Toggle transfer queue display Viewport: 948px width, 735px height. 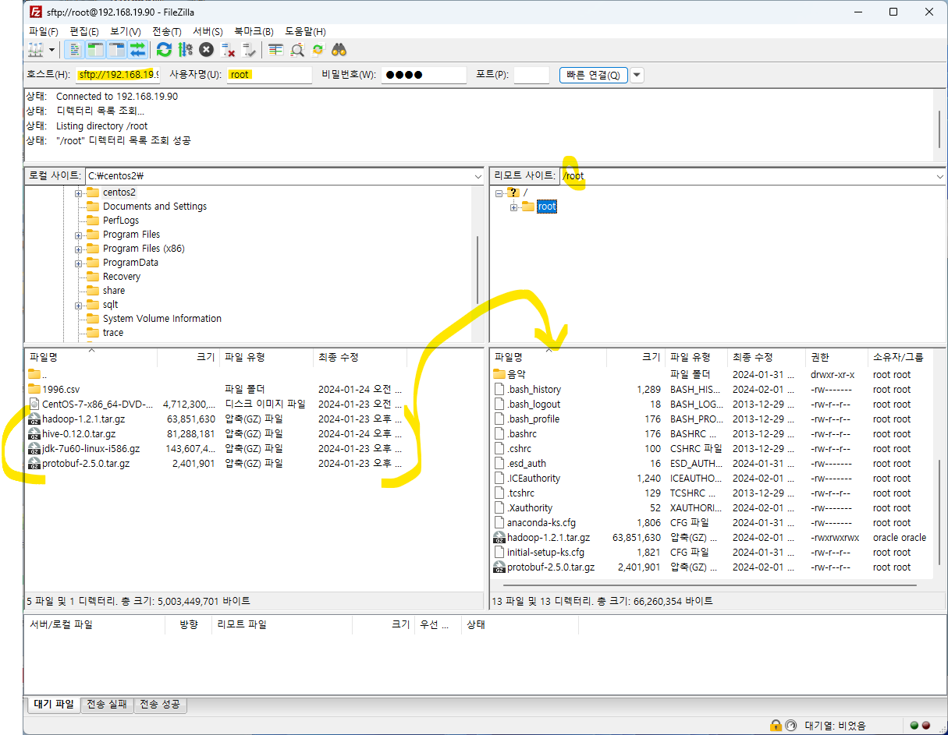point(137,50)
